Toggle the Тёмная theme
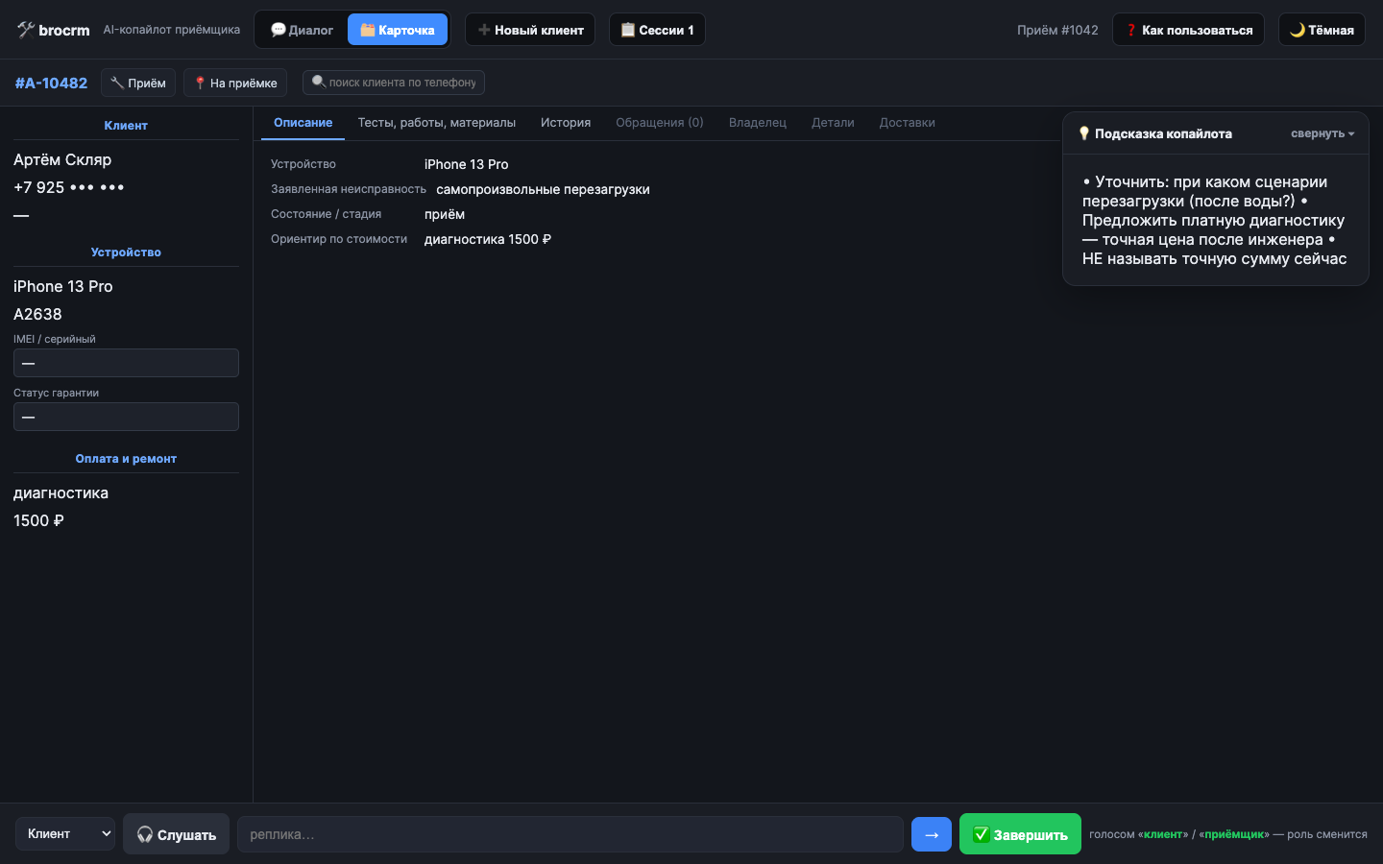The height and width of the screenshot is (864, 1383). pos(1322,30)
